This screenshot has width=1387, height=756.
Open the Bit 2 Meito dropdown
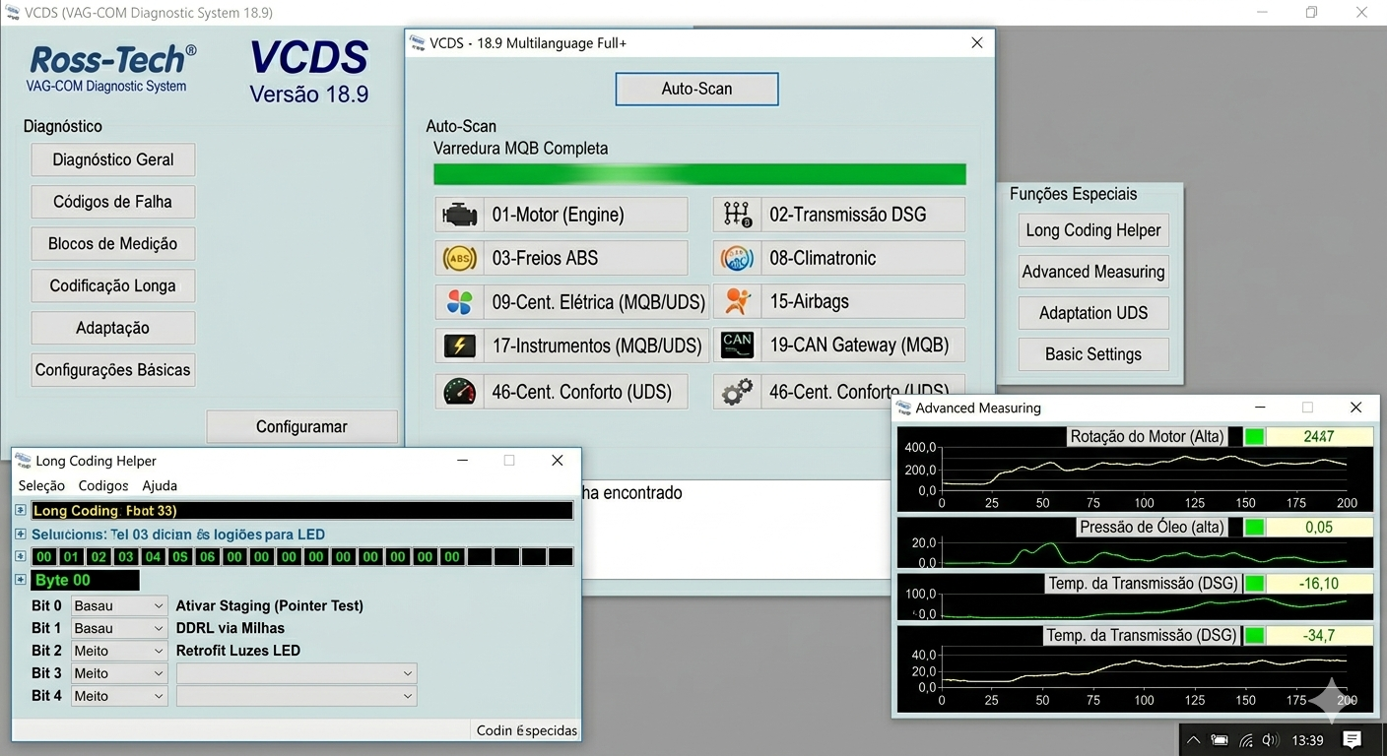[118, 650]
